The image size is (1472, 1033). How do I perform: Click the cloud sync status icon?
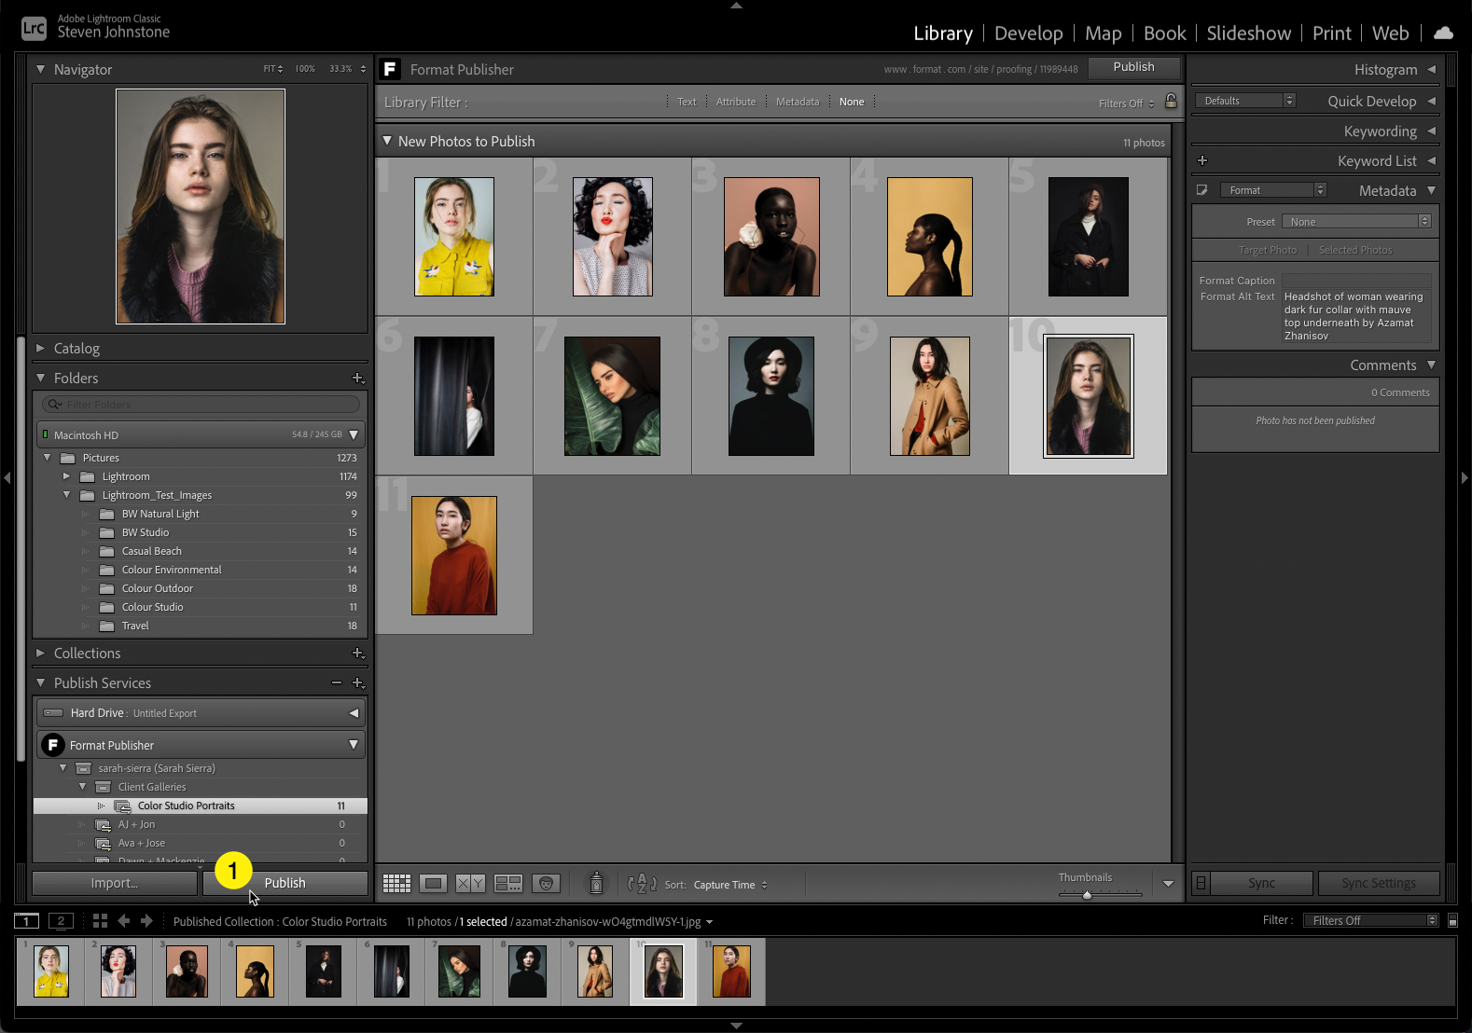[x=1443, y=34]
